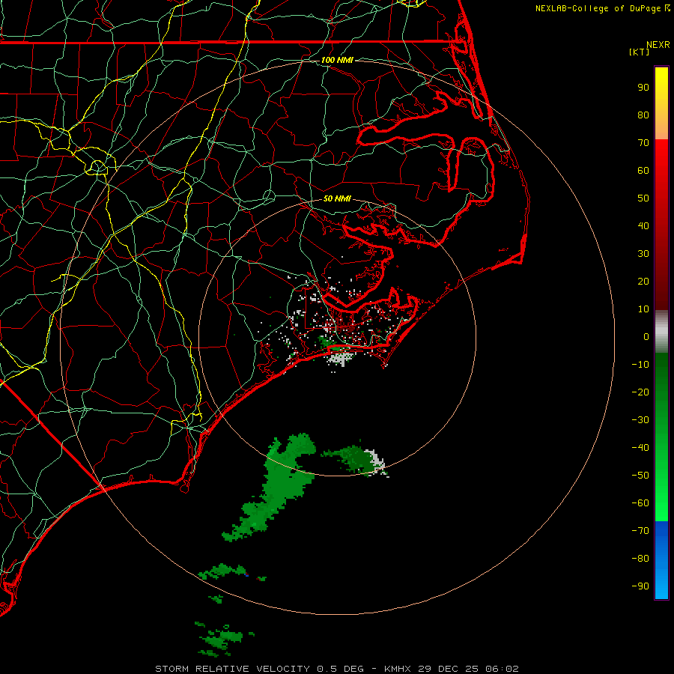Click the positive 60 knot scale label
674x674 pixels.
[643, 170]
